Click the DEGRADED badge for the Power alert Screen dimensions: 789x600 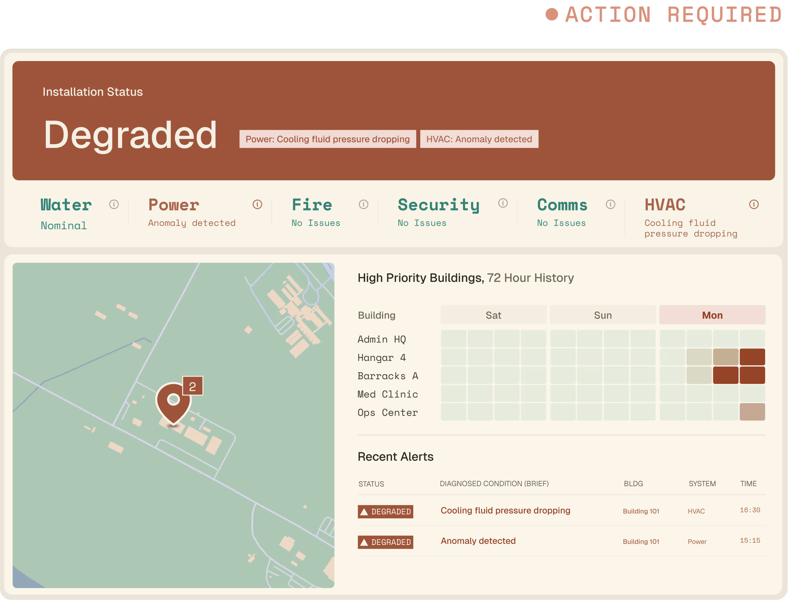(x=385, y=542)
